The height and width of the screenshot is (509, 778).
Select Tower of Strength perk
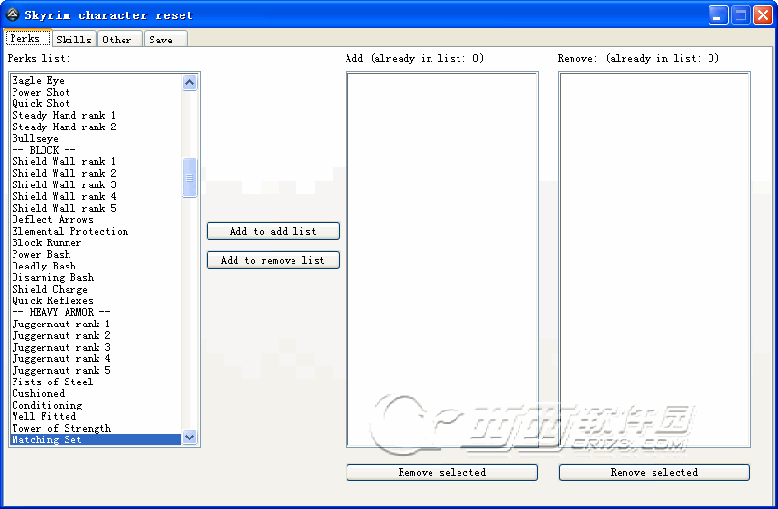pyautogui.click(x=97, y=428)
